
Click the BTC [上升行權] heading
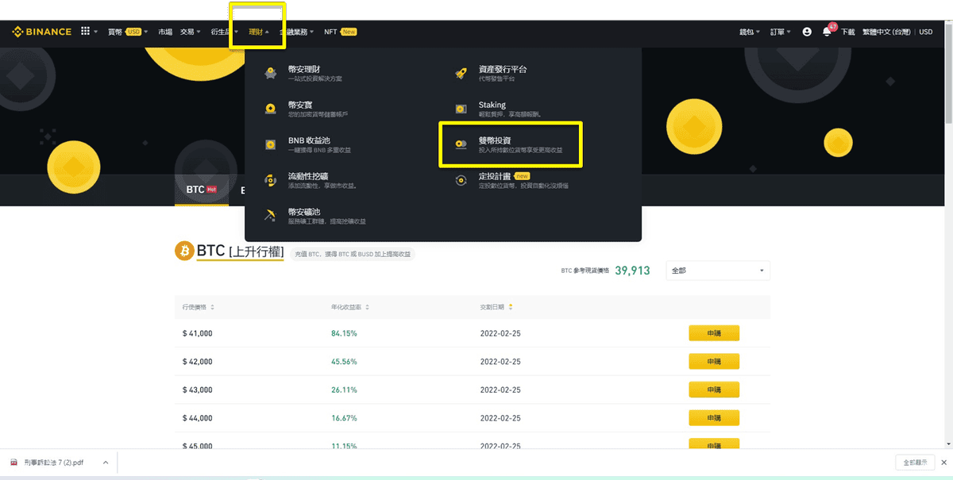pos(240,252)
